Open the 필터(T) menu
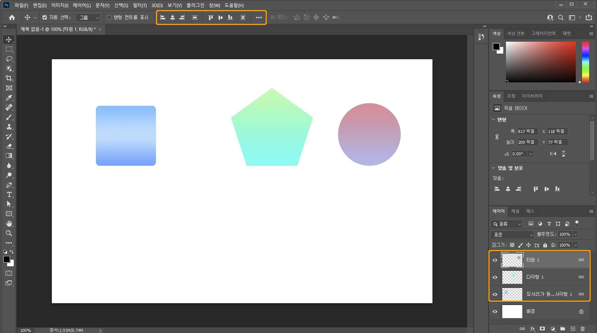Image resolution: width=597 pixels, height=333 pixels. [x=140, y=5]
